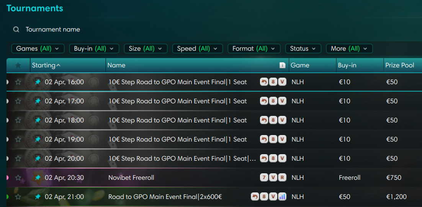Click the 'R' rebuy badge on Novibet Freeroll
This screenshot has height=207, width=422.
(282, 178)
